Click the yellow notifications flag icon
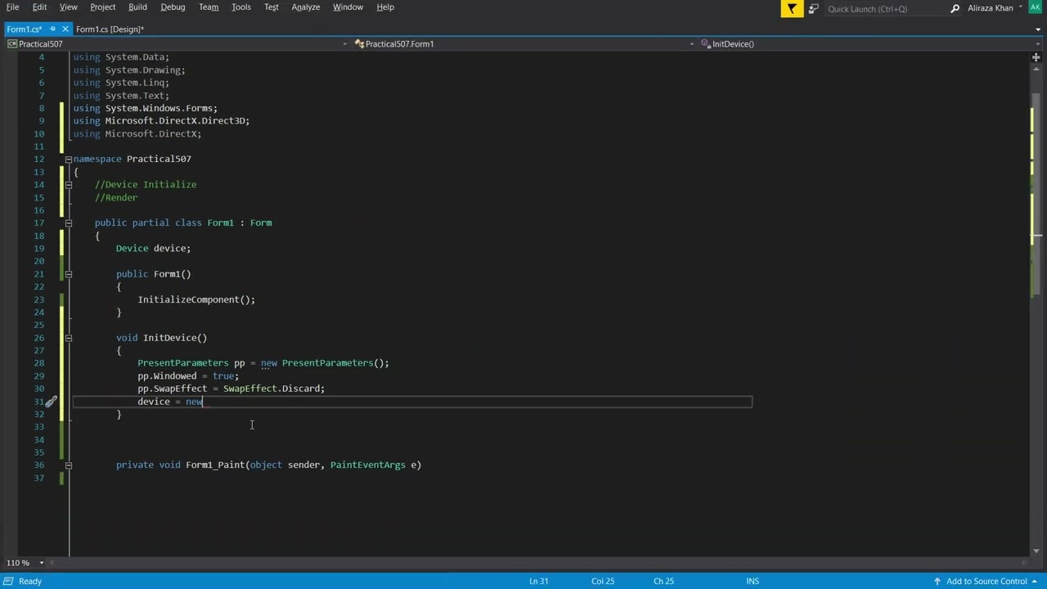This screenshot has height=589, width=1047. coord(792,8)
